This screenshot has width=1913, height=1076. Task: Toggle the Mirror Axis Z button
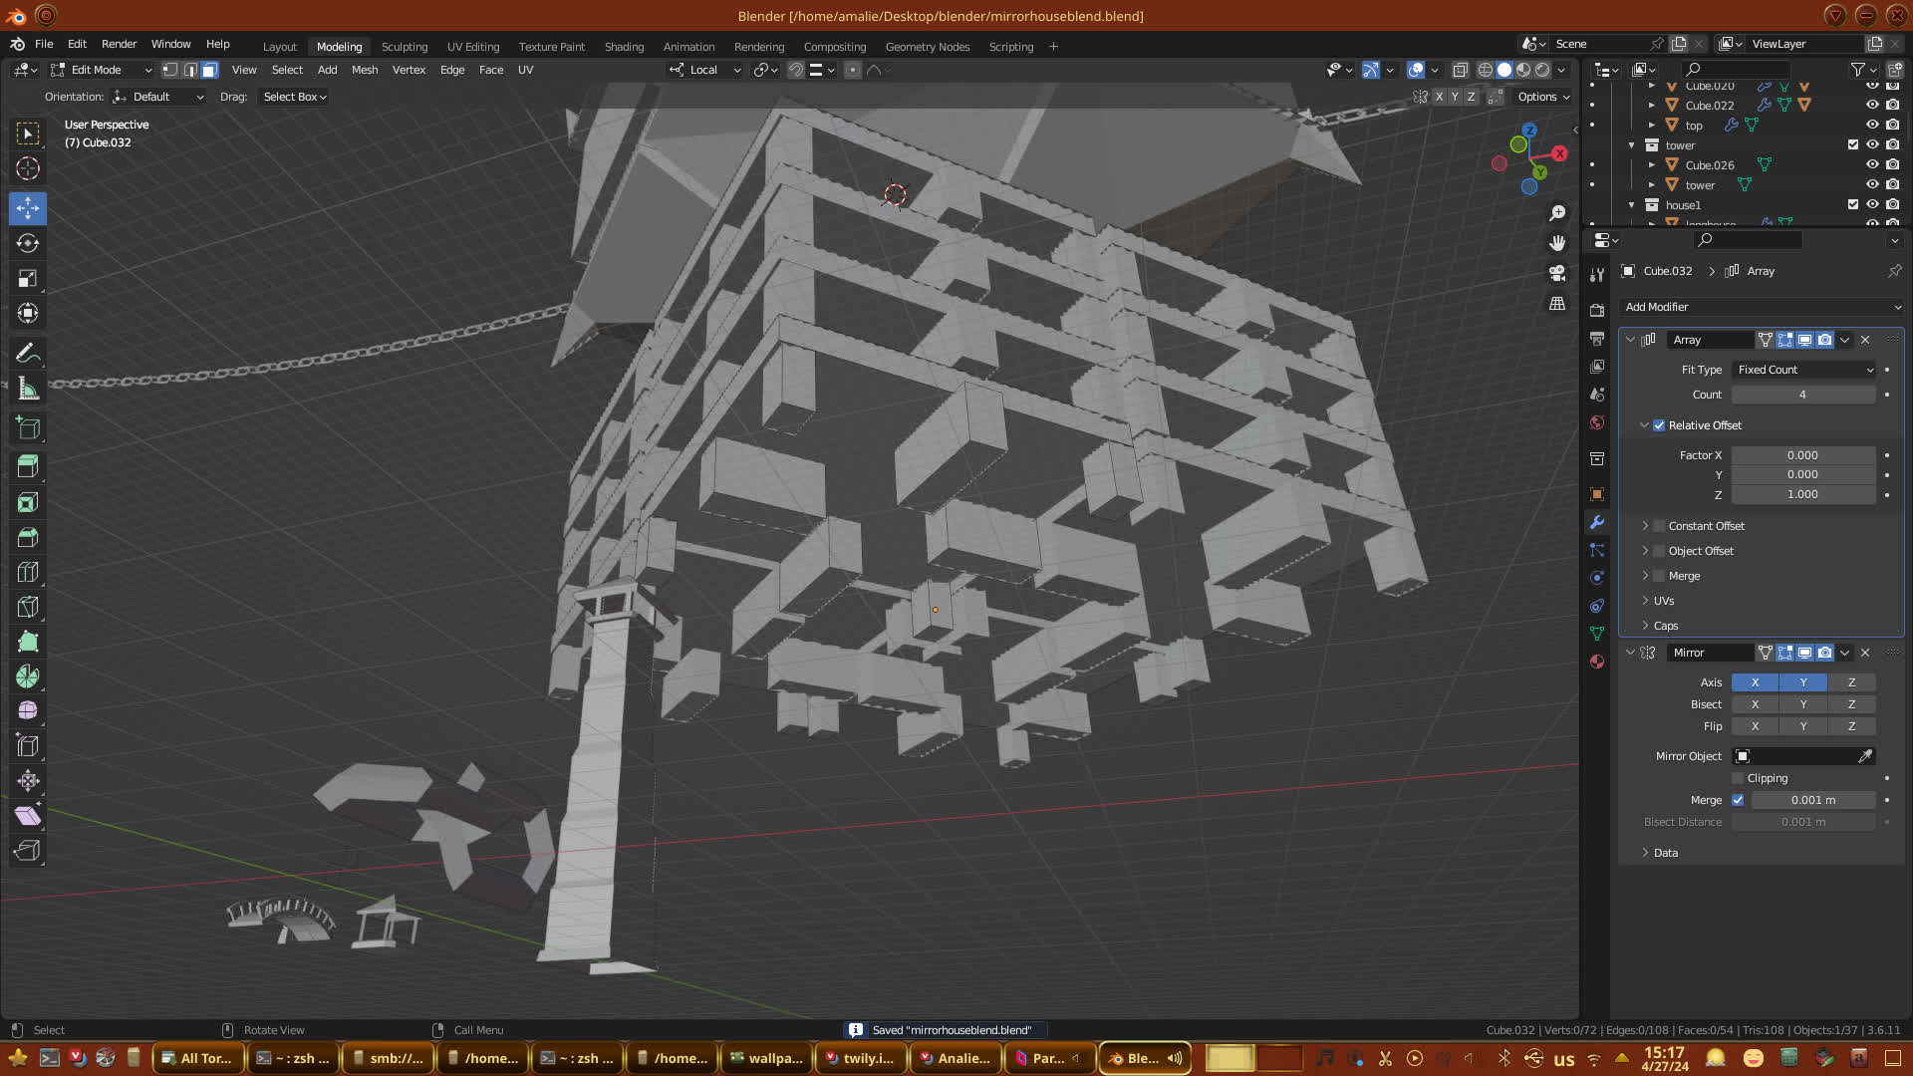(x=1851, y=682)
